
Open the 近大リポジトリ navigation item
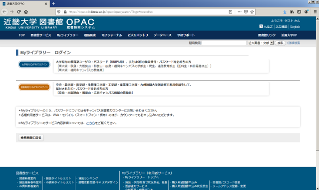click(138, 35)
